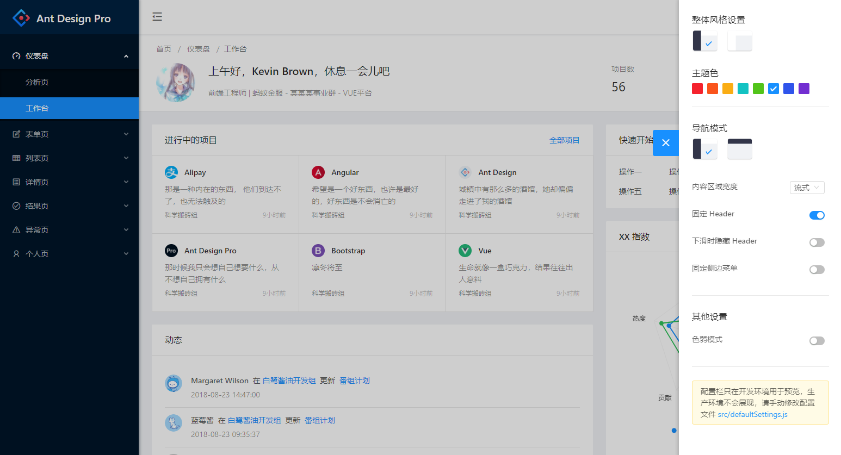Screen dimensions: 841x455
Task: Select side menu navigation mode
Action: click(x=705, y=149)
